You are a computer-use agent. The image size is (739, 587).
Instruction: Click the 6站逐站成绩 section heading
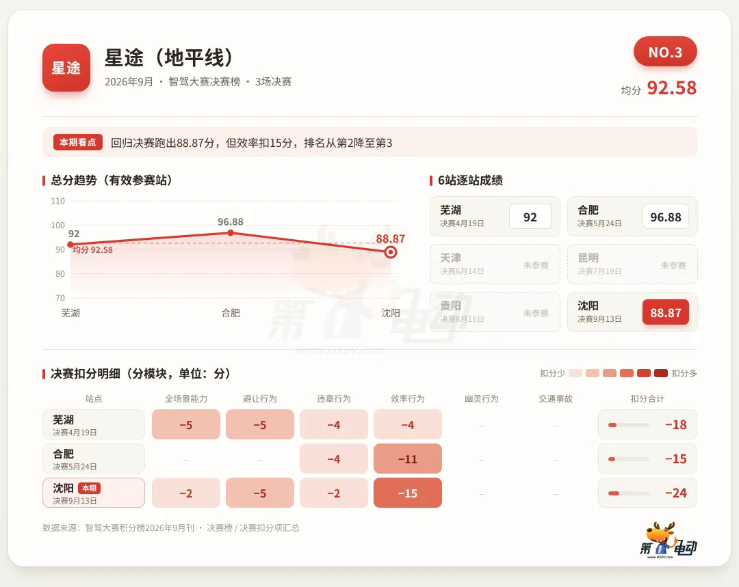[x=470, y=180]
